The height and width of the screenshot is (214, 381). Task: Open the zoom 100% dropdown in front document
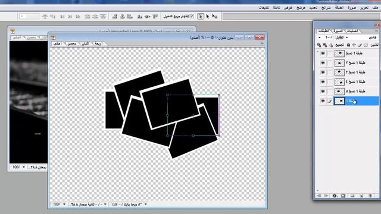coord(64,204)
